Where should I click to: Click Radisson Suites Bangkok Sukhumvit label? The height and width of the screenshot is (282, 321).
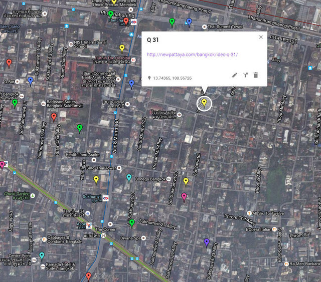[65, 104]
